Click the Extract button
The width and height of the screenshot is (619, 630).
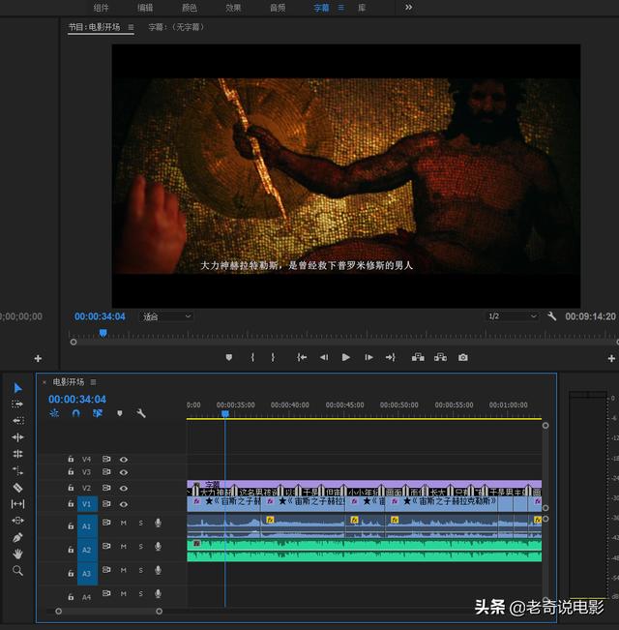440,357
